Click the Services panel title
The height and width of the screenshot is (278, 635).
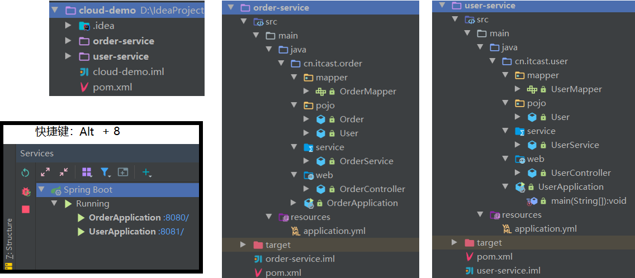(x=37, y=154)
